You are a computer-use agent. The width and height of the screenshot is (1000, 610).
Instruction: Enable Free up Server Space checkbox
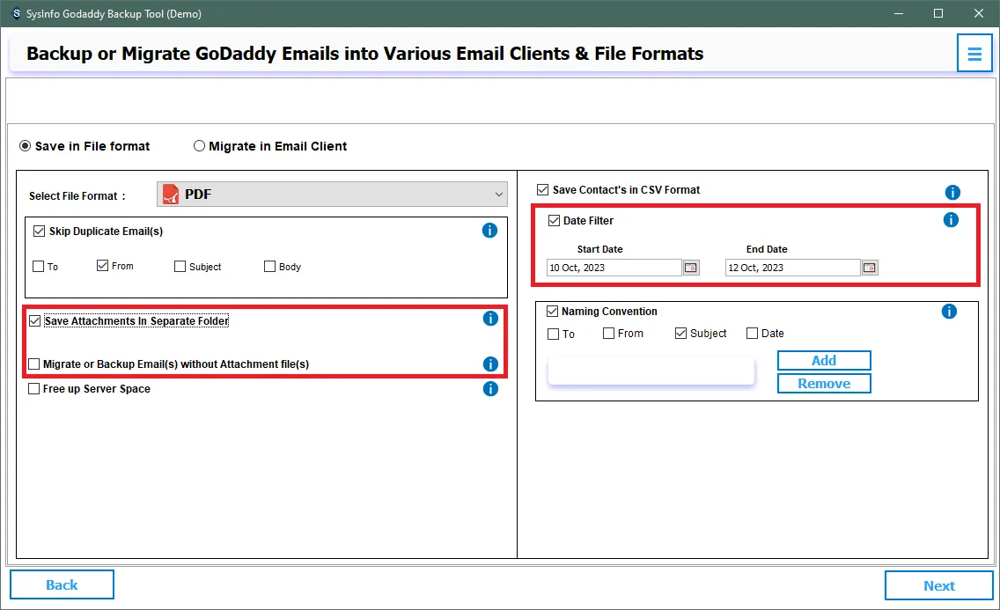[x=34, y=389]
